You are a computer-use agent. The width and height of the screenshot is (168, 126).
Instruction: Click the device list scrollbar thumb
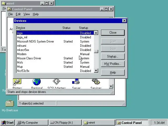tap(96, 51)
